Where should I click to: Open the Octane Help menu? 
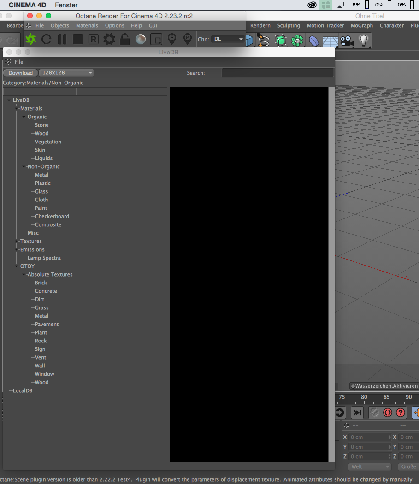[x=136, y=26]
